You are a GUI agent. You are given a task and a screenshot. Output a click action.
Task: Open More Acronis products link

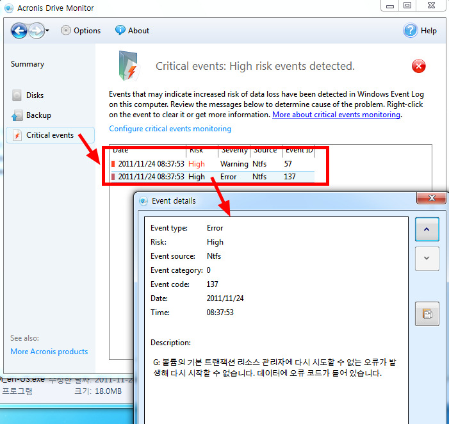49,352
